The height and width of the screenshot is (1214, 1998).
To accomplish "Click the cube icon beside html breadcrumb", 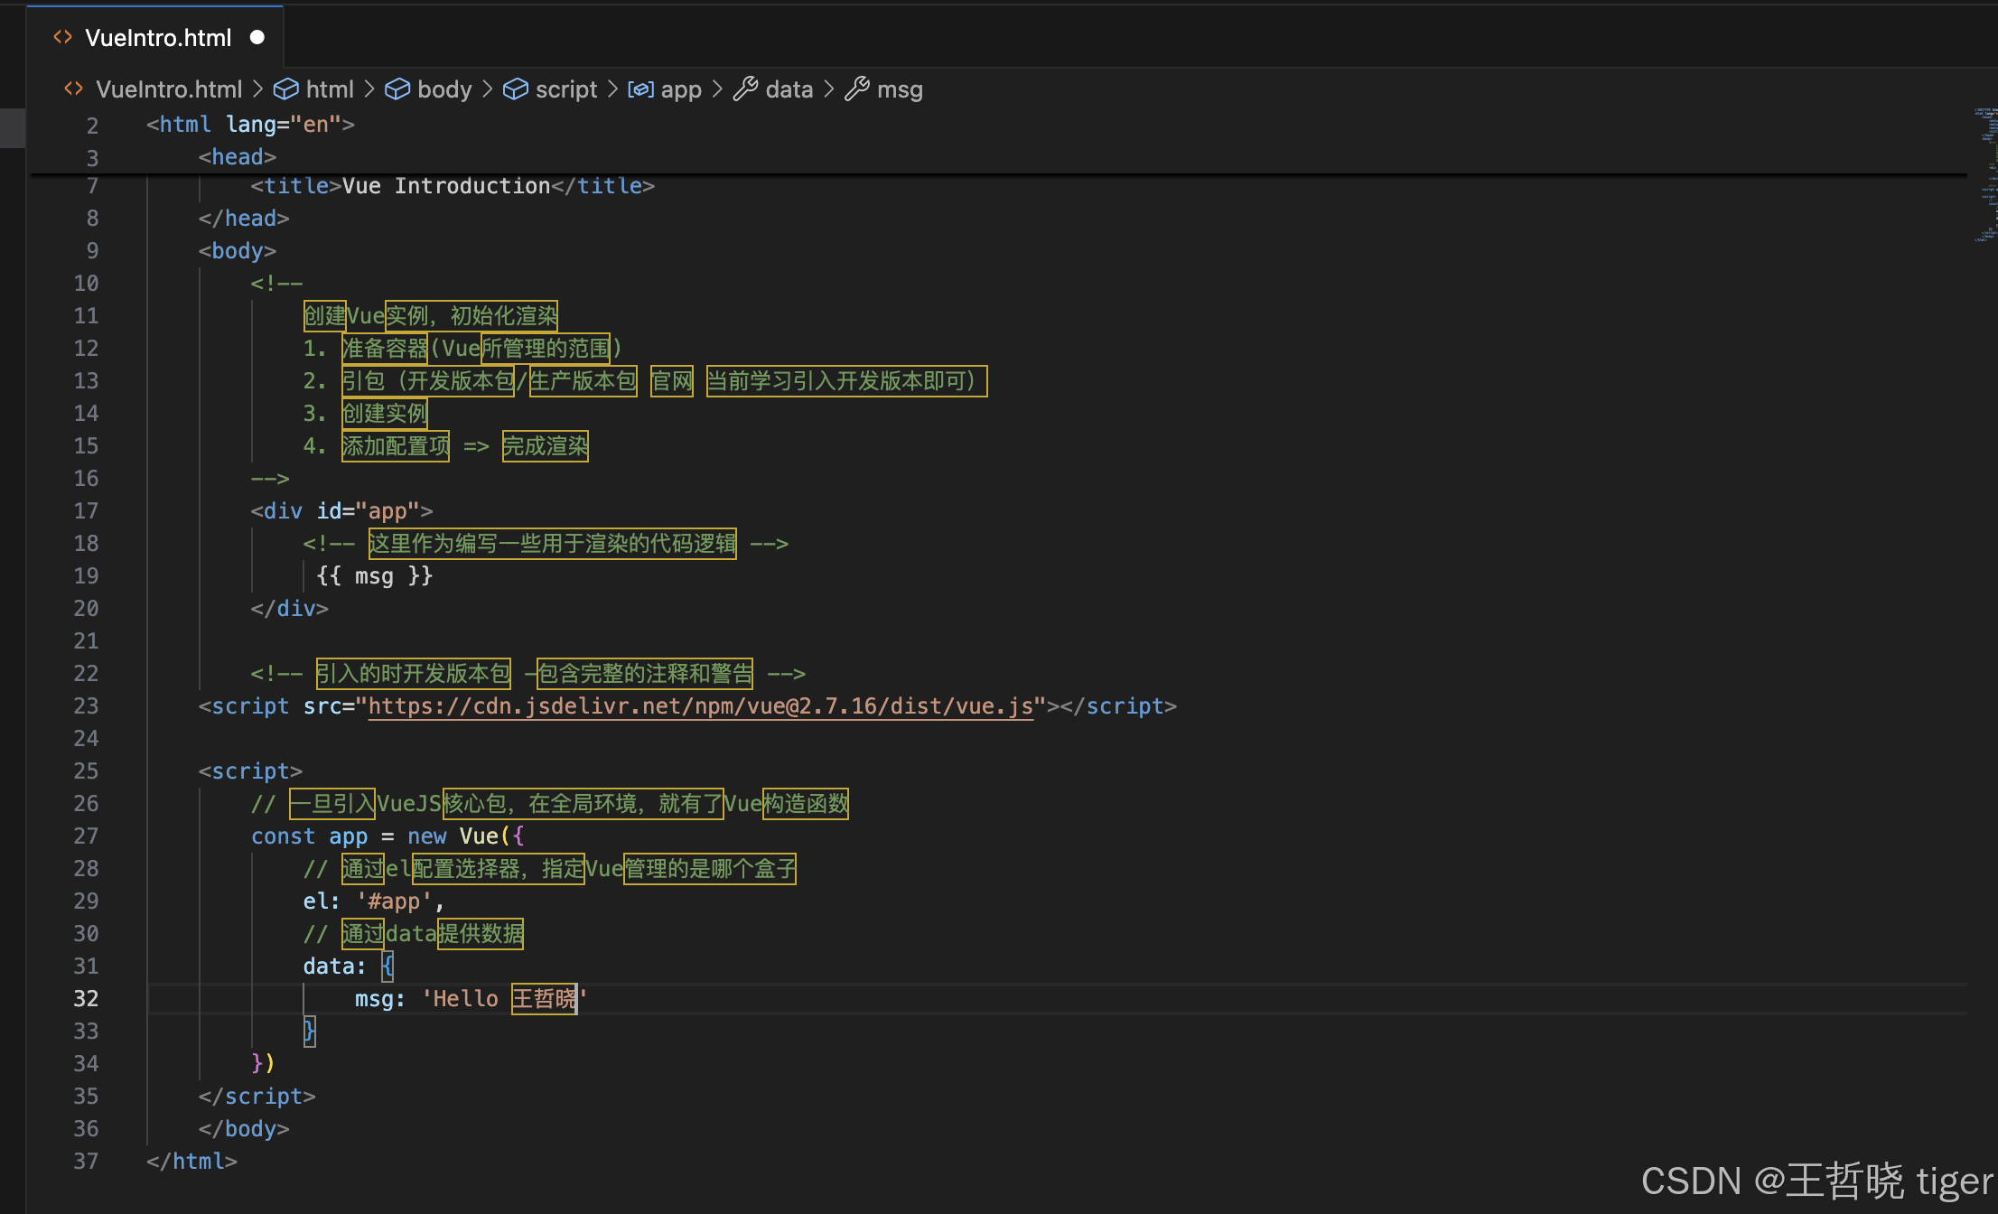I will (x=286, y=89).
